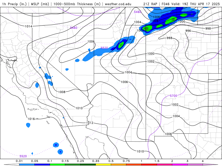This screenshot has width=222, height=166.
Task: Click the 1012 isobar label
Action: 90,123
